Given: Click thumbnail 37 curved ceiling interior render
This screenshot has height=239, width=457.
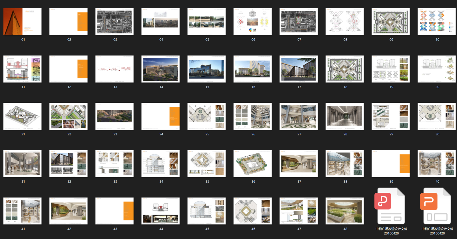Looking at the screenshot, I should tap(298, 164).
